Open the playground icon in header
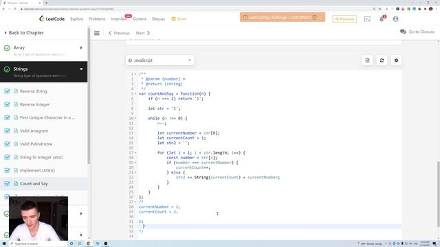The image size is (440, 247). click(367, 19)
